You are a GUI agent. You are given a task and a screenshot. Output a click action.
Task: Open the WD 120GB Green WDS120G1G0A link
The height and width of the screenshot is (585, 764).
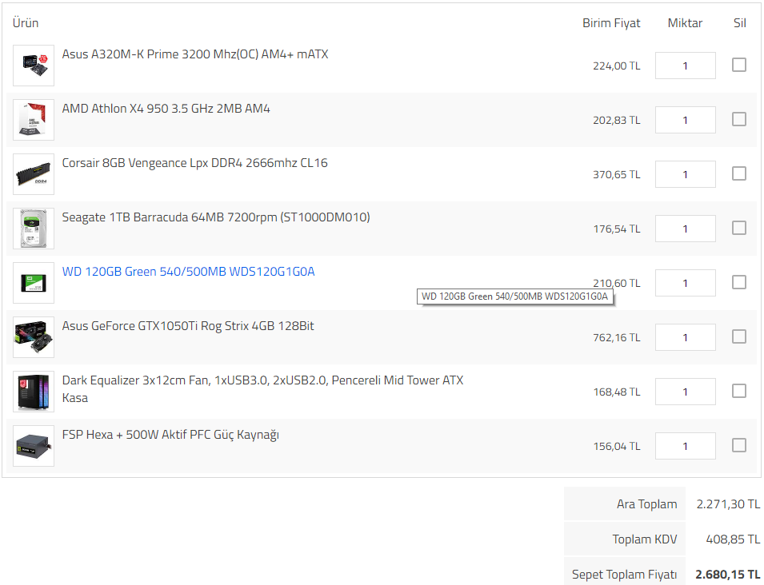[x=188, y=272]
